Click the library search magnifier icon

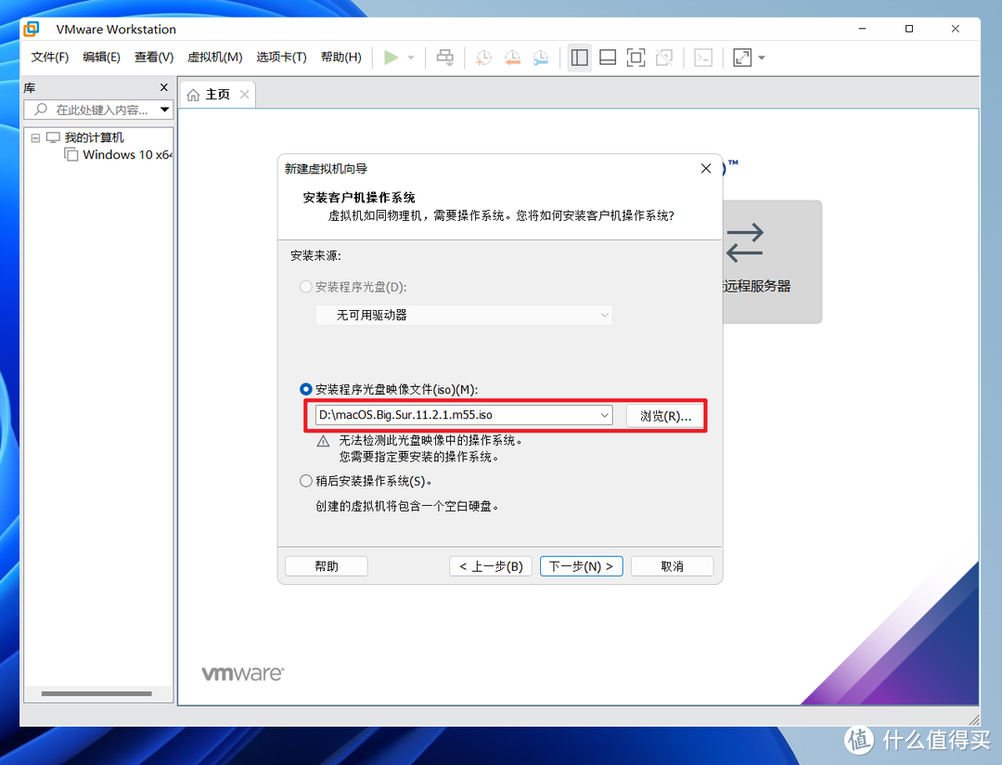(41, 110)
